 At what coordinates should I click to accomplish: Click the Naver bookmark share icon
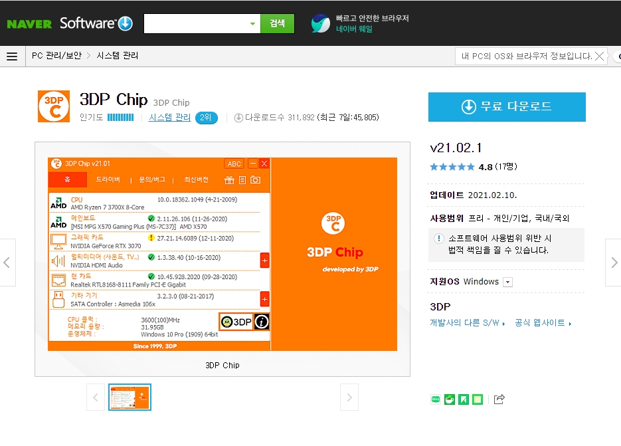(464, 399)
